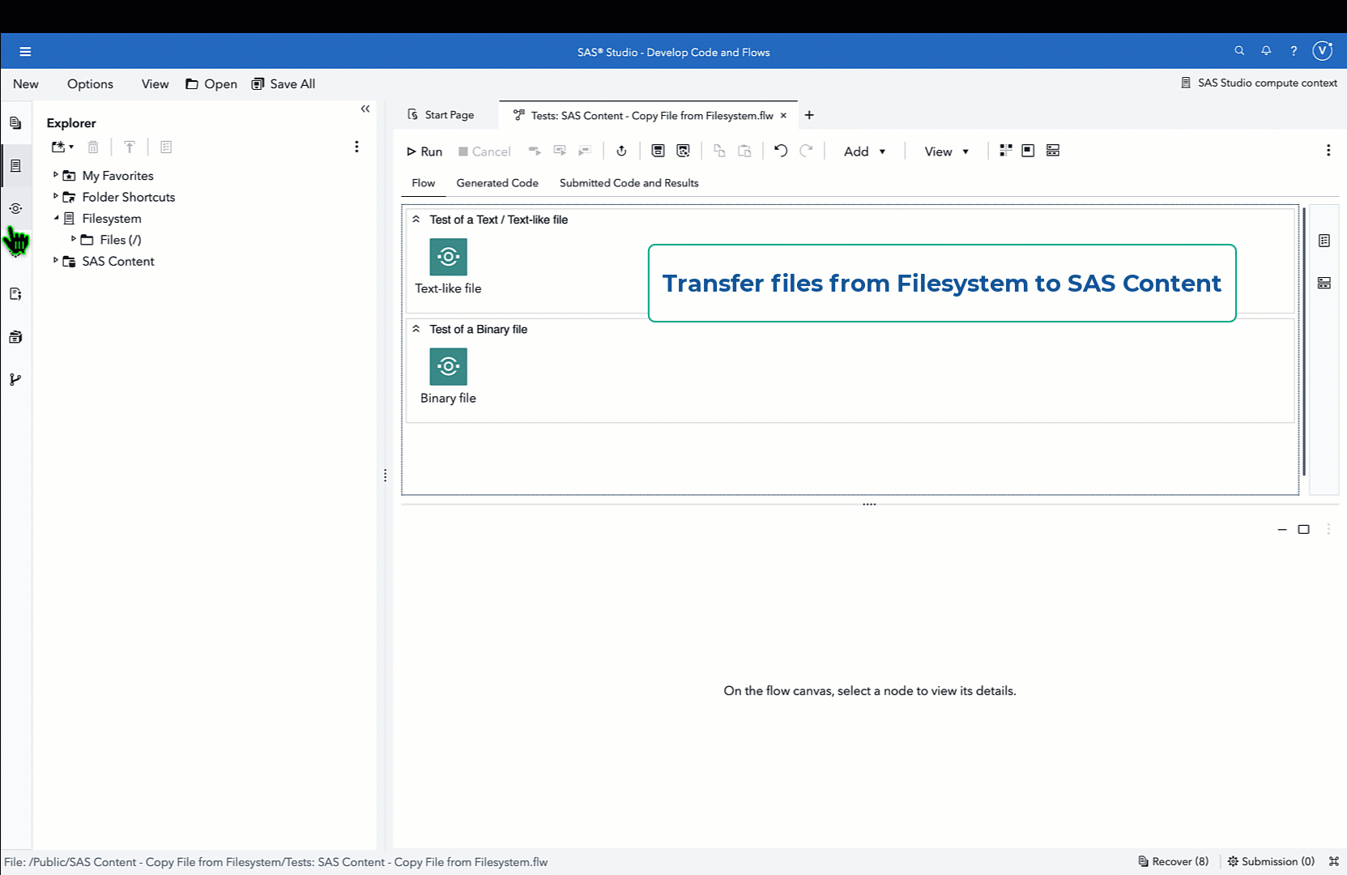Click the Upload icon in Explorer
The width and height of the screenshot is (1347, 875).
click(x=129, y=147)
